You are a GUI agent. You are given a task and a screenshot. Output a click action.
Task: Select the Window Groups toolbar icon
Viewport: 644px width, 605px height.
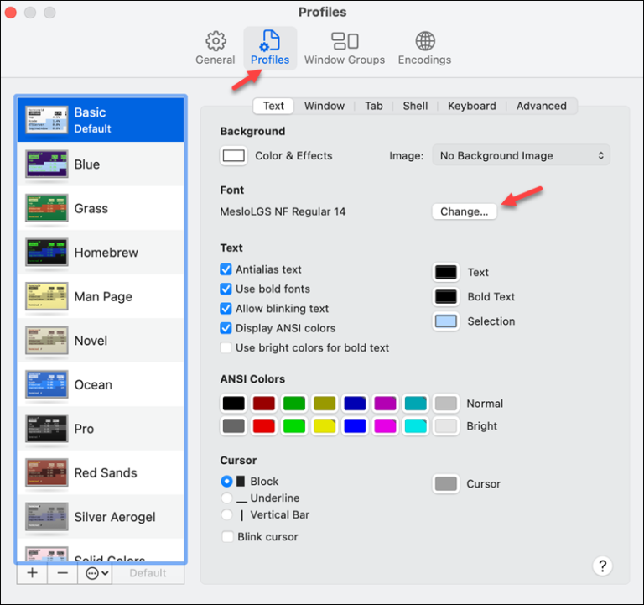[344, 41]
